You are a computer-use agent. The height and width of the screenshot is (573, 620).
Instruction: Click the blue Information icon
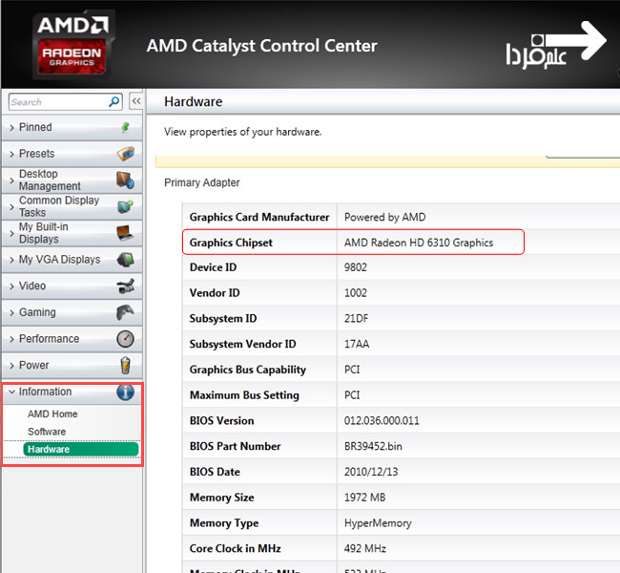click(x=125, y=392)
